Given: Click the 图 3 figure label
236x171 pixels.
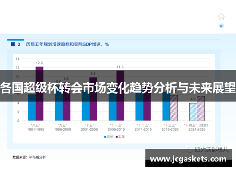Looking at the screenshot, I should (16, 44).
